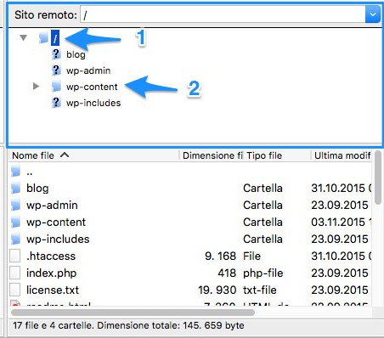Sort by Dimensione file column header
This screenshot has height=338, width=384.
[x=212, y=155]
